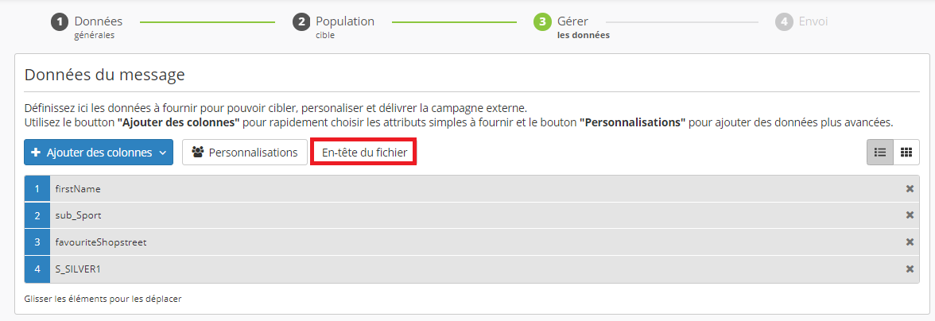Go to step 1 Données générales
Image resolution: width=935 pixels, height=321 pixels.
[87, 25]
